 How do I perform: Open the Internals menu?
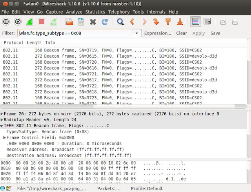point(156,12)
